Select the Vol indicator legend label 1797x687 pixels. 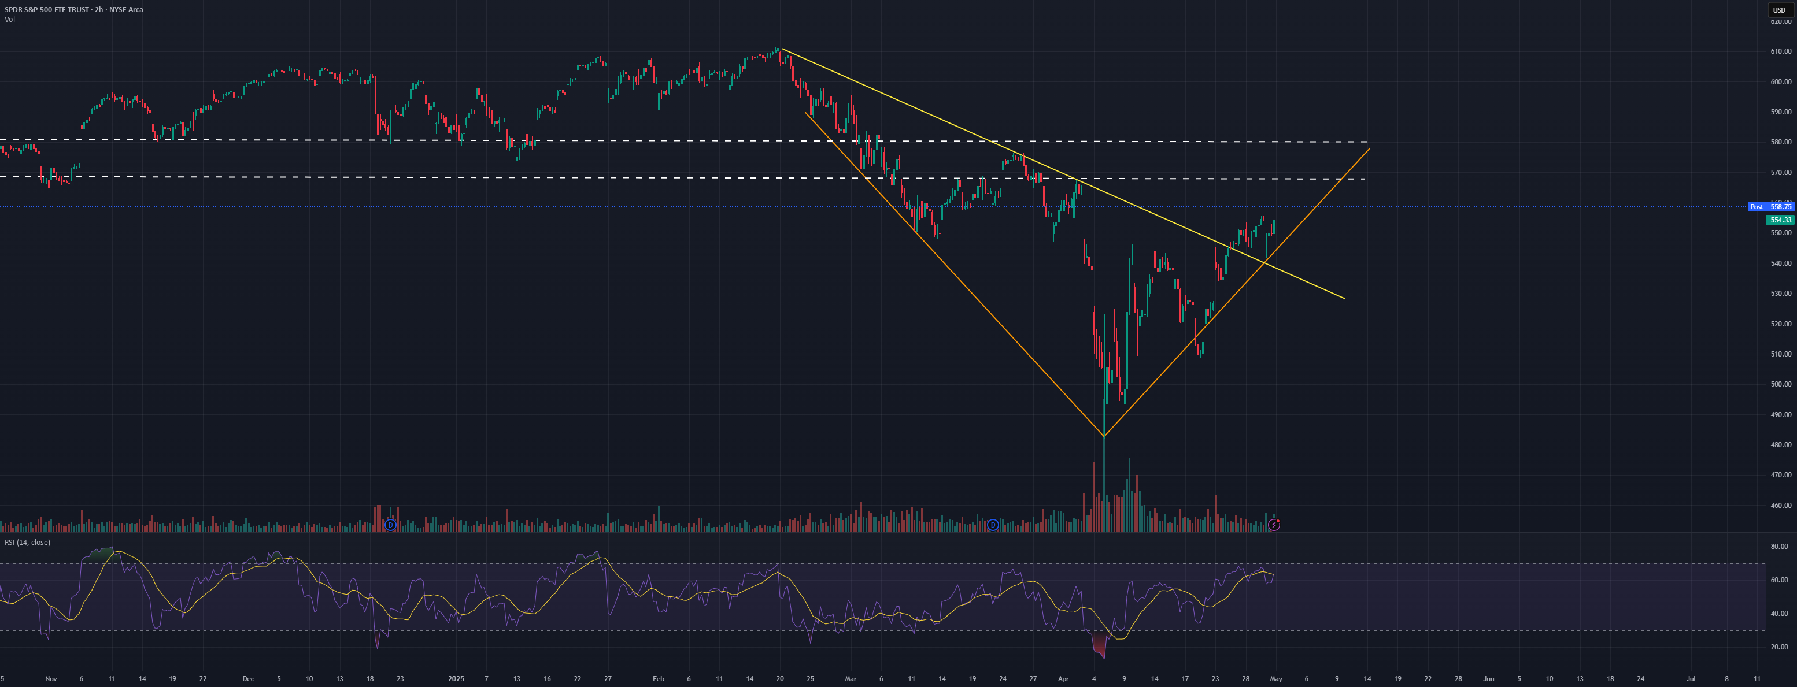click(10, 20)
